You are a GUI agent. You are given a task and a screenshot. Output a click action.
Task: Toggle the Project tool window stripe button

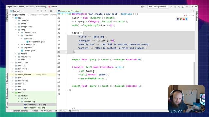click(x=7, y=16)
